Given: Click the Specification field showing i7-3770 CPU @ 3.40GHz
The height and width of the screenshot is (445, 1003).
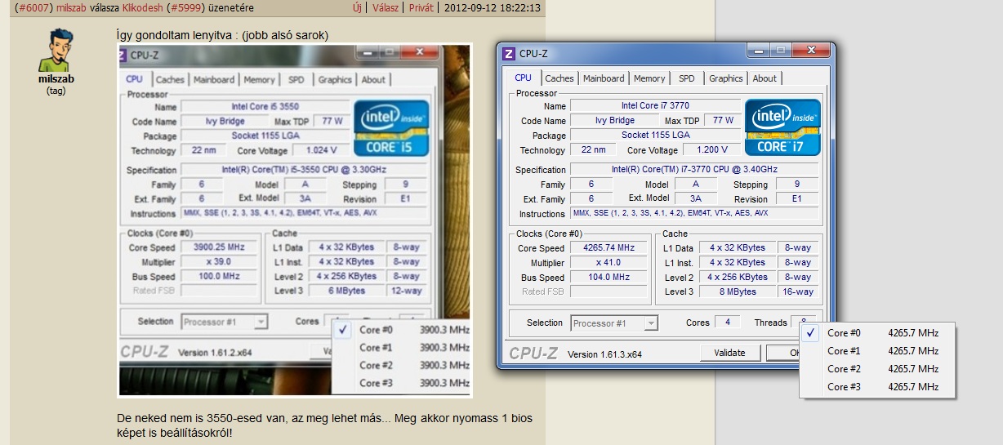Looking at the screenshot, I should [695, 170].
